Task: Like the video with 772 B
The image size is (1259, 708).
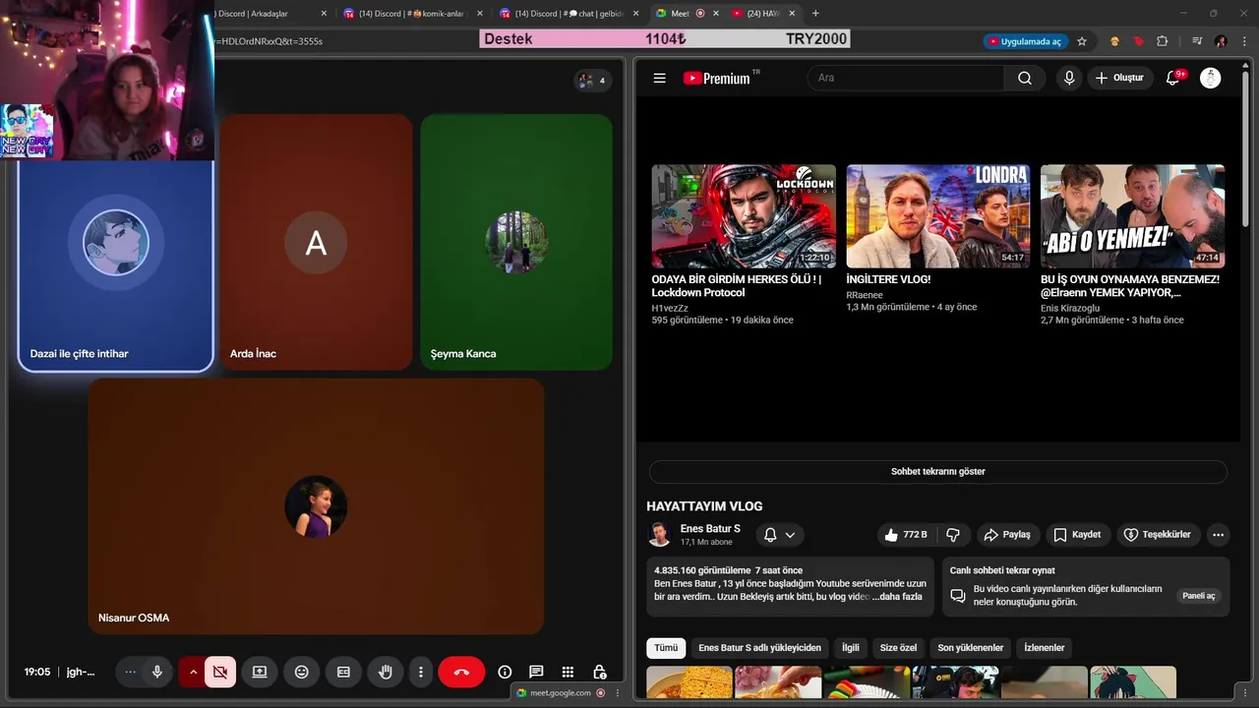Action: [906, 535]
